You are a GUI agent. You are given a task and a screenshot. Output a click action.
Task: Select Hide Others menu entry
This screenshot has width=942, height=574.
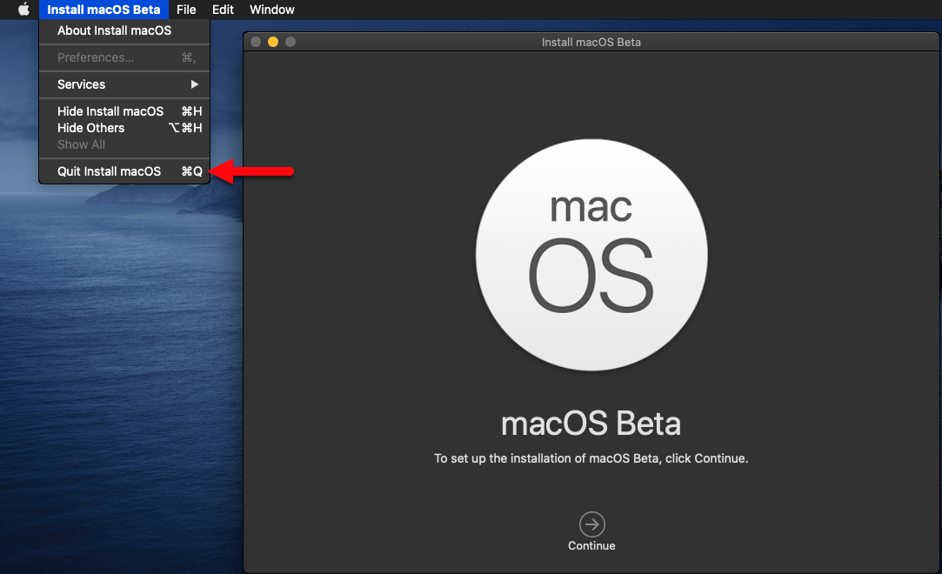click(x=124, y=128)
